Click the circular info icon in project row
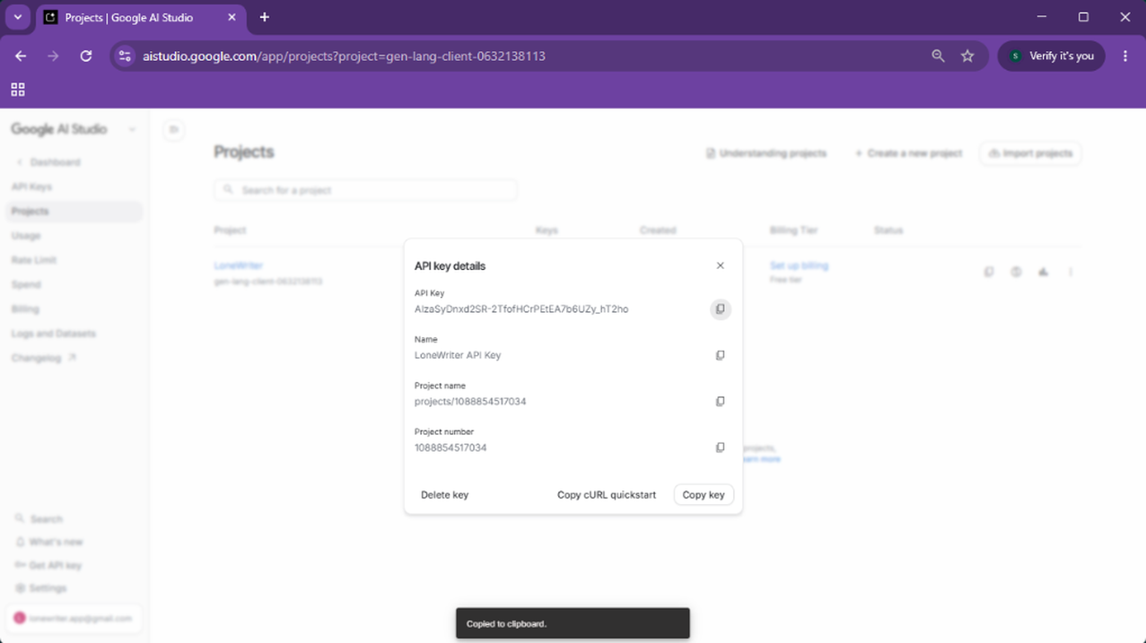The height and width of the screenshot is (643, 1146). click(1016, 272)
